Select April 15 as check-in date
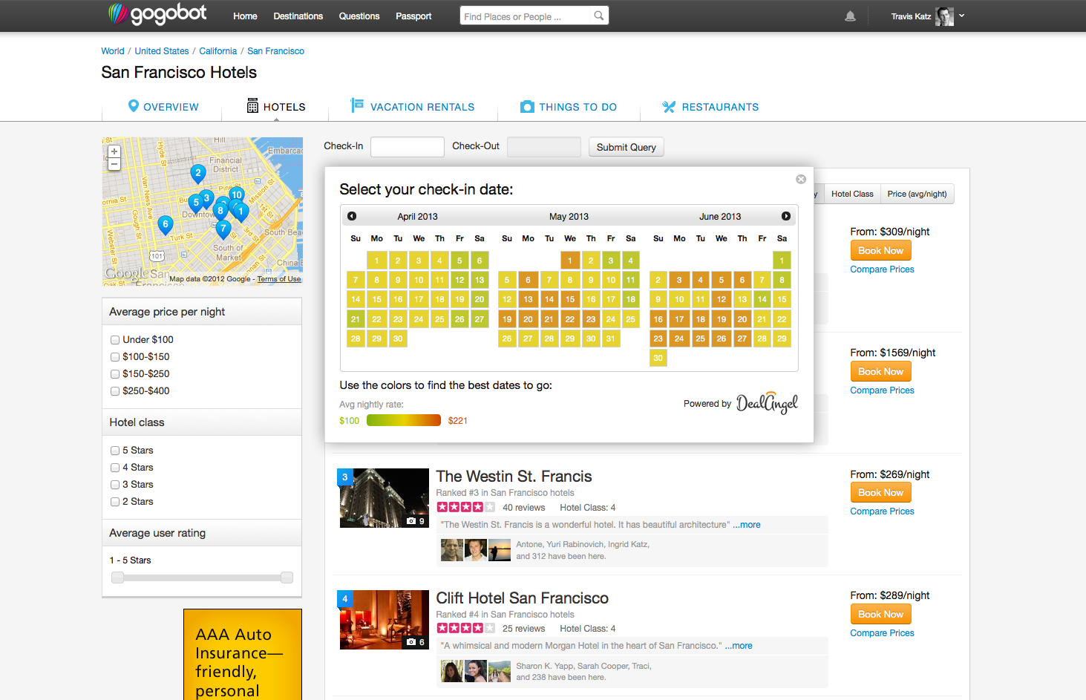 (376, 300)
